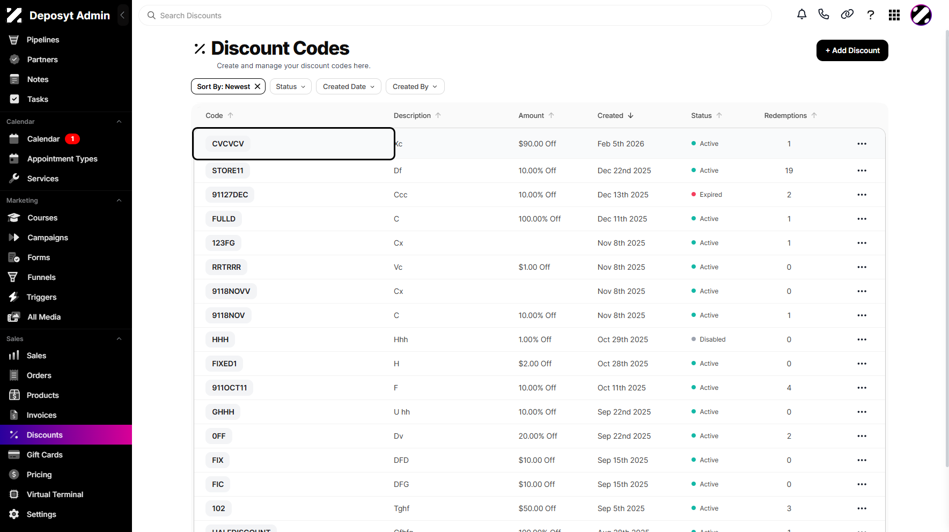Screen dimensions: 949x532
Task: Open the RRTRRR discount code
Action: pos(226,267)
